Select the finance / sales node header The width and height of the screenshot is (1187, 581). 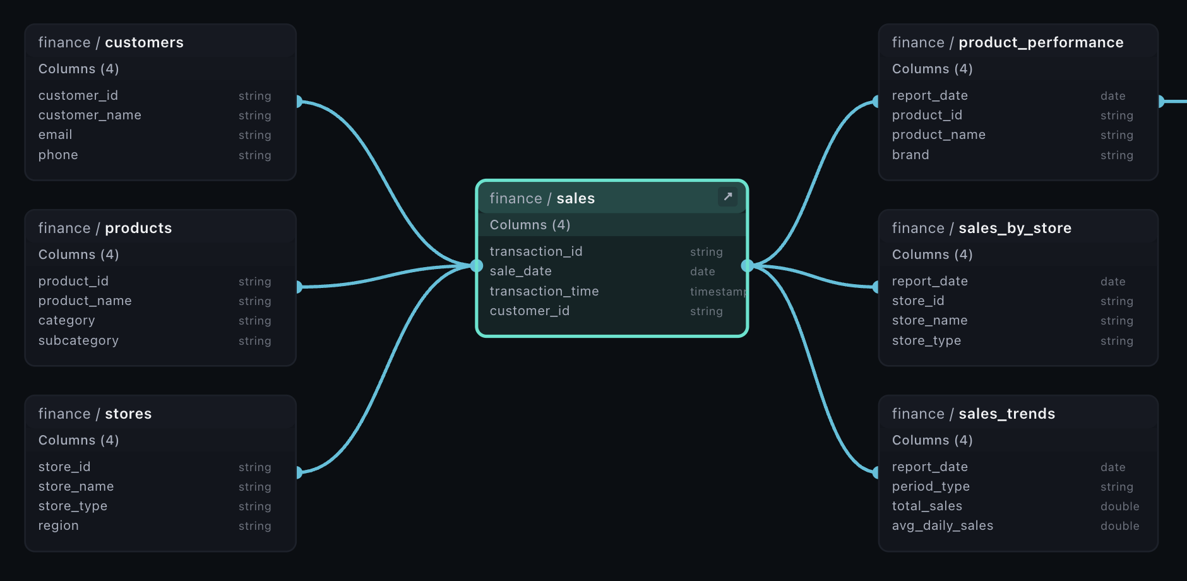click(568, 198)
